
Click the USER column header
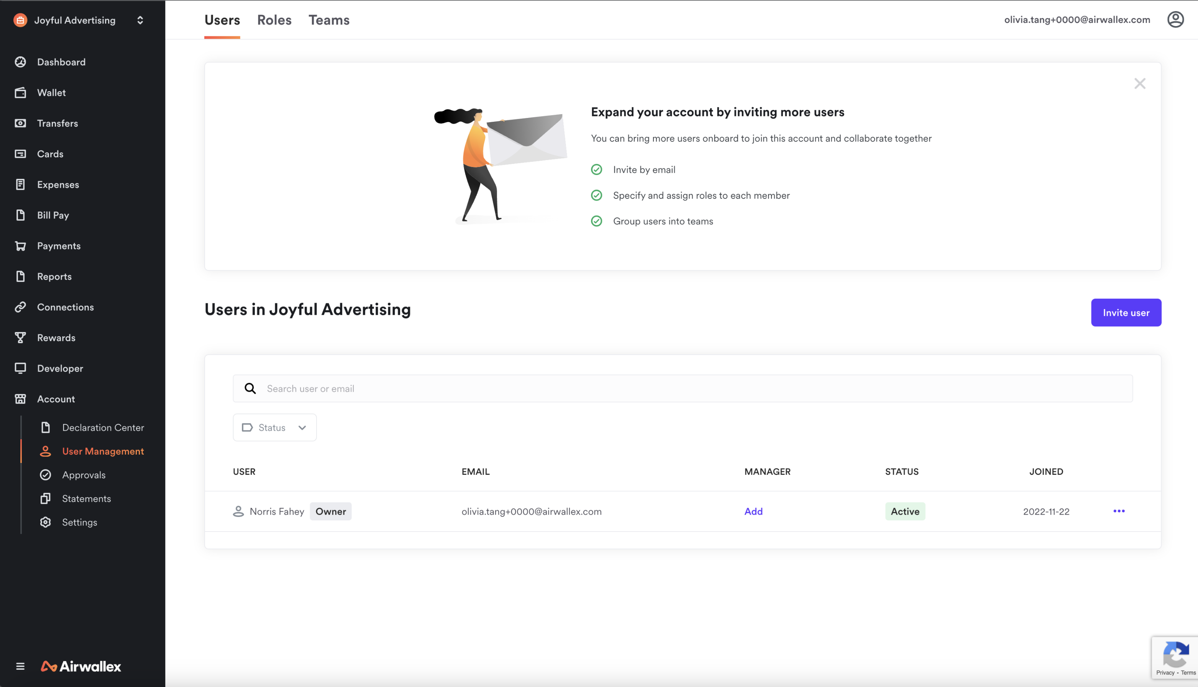(244, 471)
